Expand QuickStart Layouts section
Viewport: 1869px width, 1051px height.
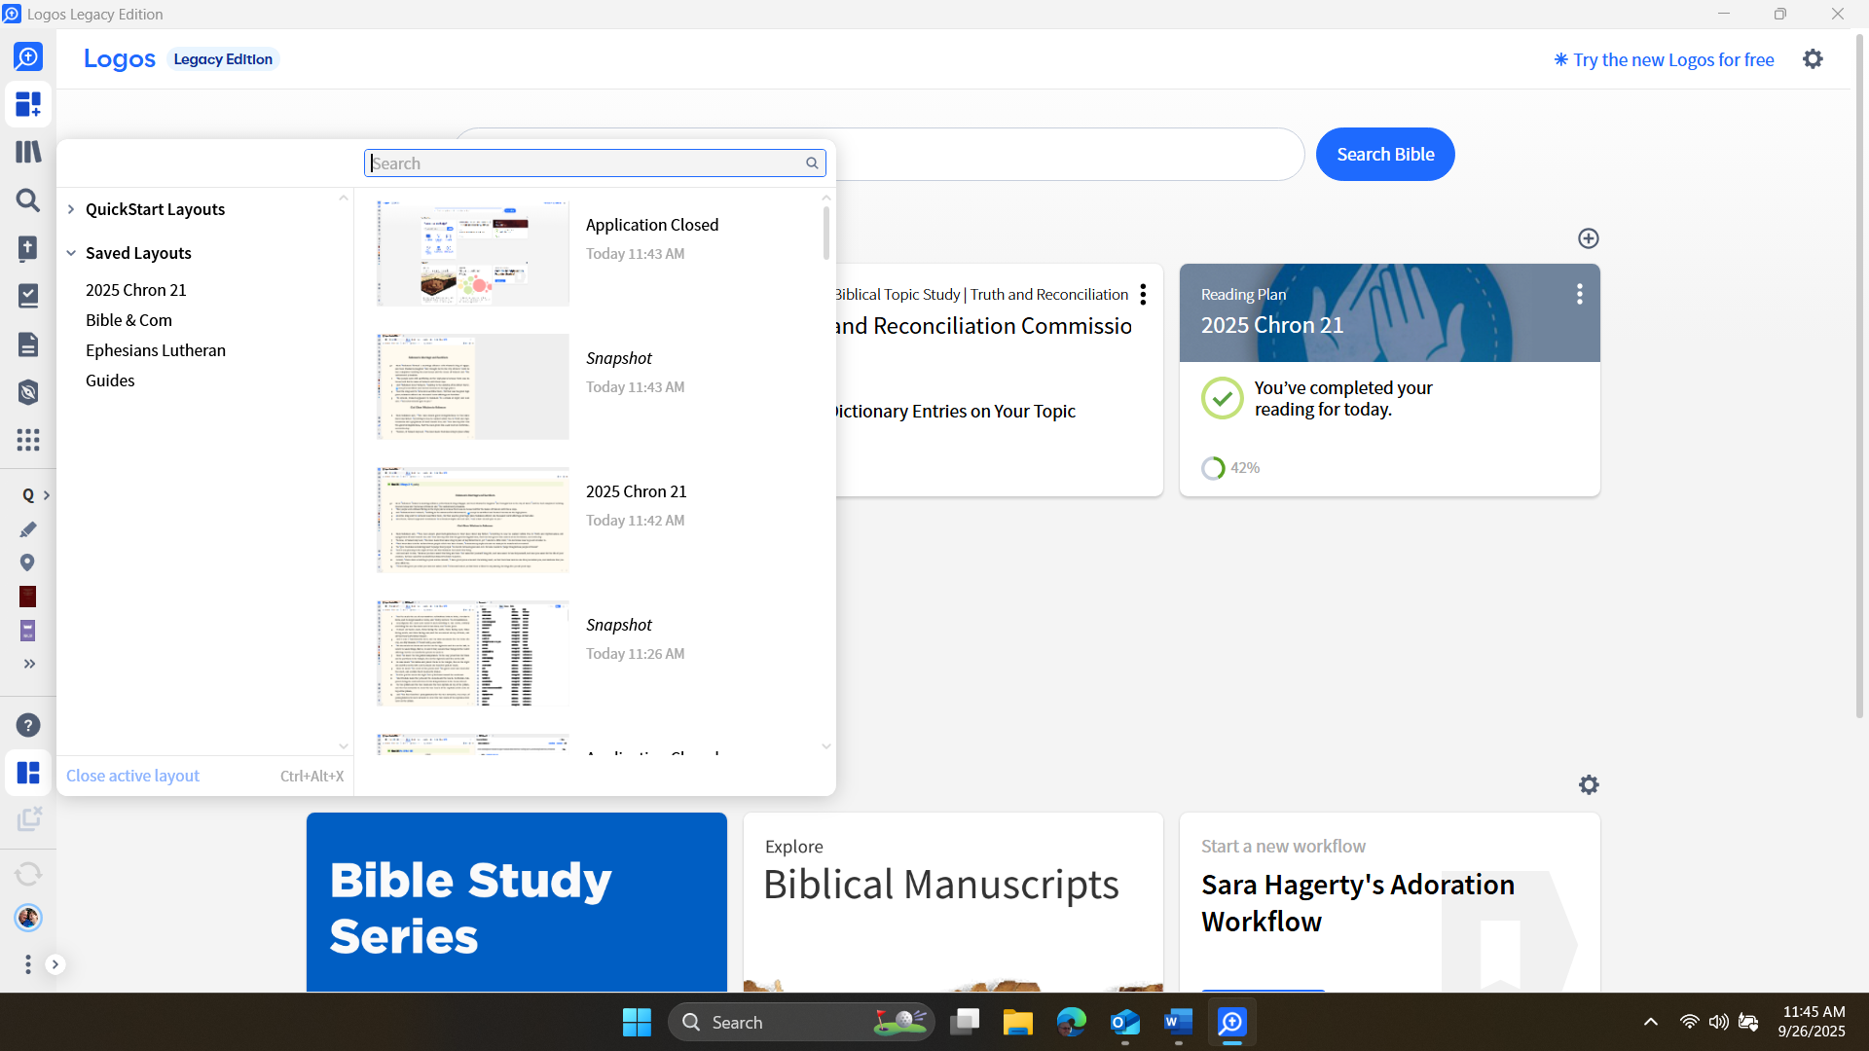tap(71, 209)
